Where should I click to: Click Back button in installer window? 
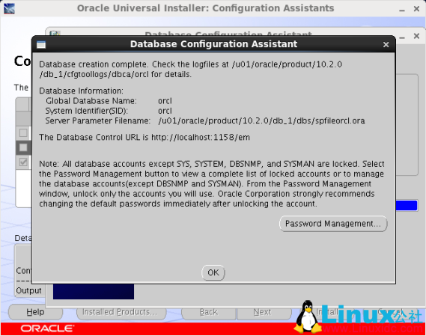point(209,312)
